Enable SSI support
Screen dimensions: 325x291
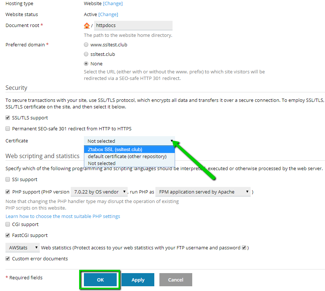pyautogui.click(x=8, y=180)
